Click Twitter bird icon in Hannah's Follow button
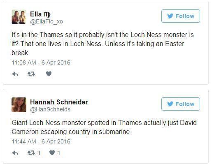212x164 pixels. click(x=170, y=104)
